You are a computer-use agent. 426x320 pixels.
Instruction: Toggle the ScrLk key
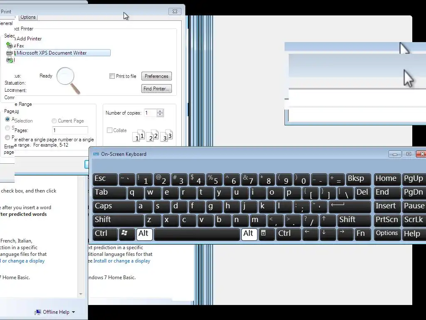click(414, 221)
